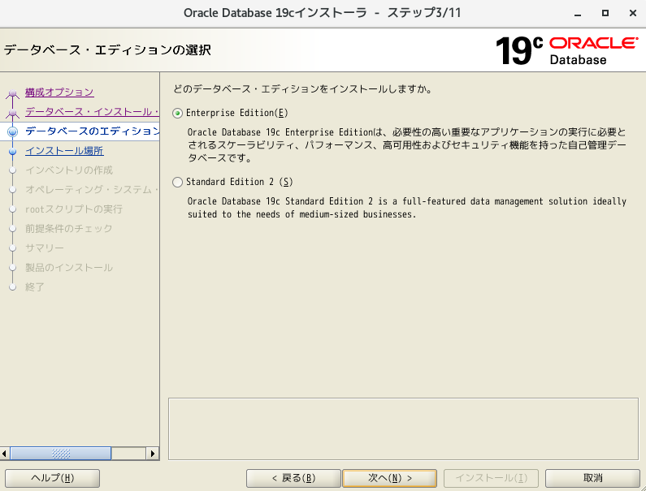The width and height of the screenshot is (646, 491).
Task: Click the disabled step サマリー
Action: (45, 248)
